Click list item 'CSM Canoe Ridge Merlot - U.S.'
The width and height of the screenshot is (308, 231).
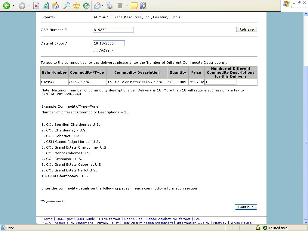[73, 142]
